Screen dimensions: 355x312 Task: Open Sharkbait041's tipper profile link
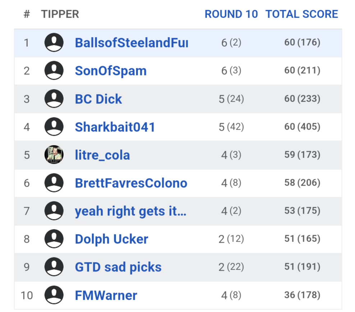coord(115,127)
